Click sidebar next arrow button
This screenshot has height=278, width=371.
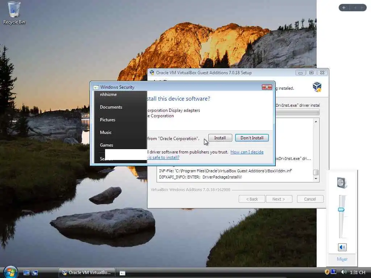coord(362,8)
